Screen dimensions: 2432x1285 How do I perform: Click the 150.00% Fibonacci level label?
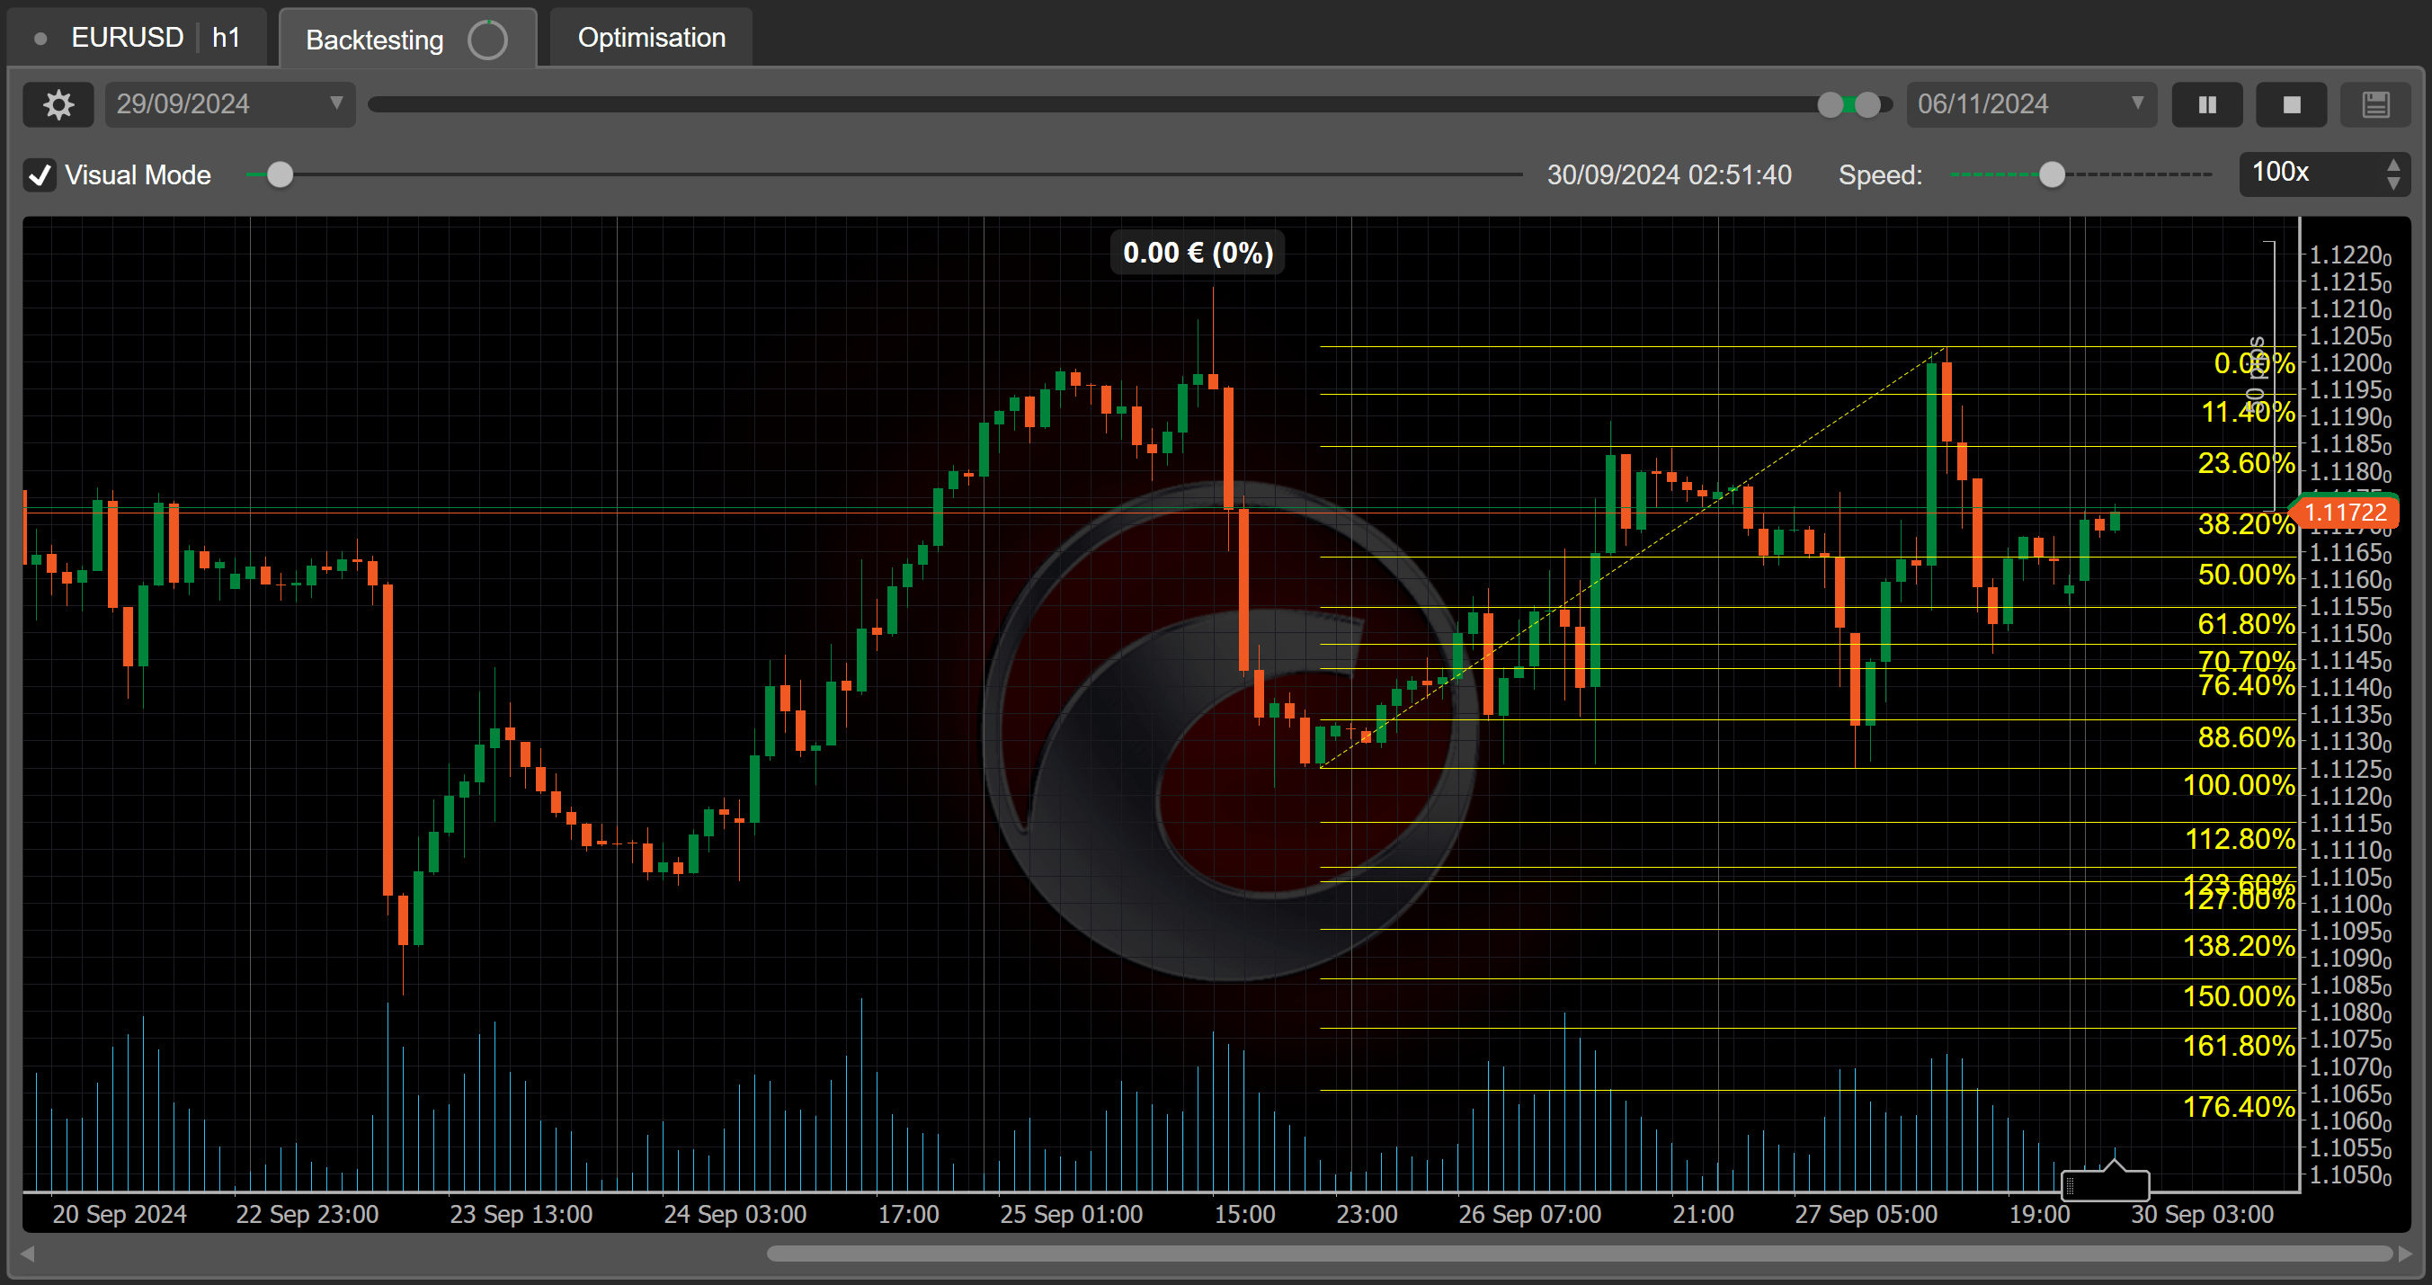pos(2239,996)
